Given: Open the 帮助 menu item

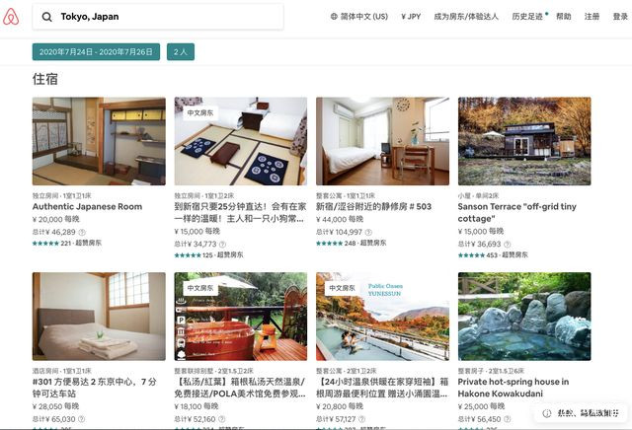Looking at the screenshot, I should click(564, 17).
